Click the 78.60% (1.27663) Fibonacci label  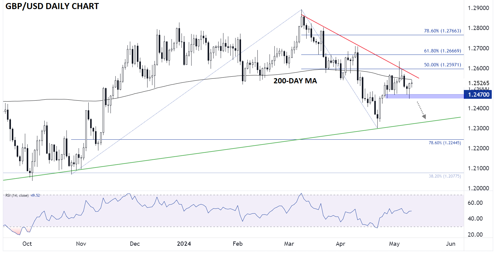442,31
